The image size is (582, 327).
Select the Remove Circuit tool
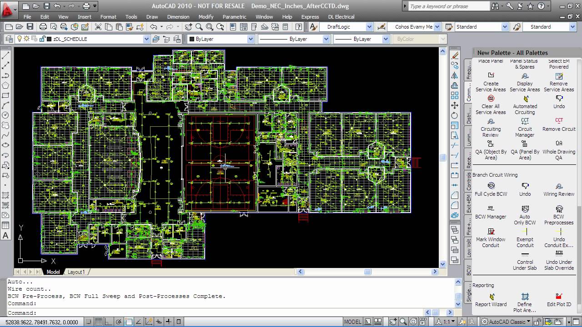coord(559,121)
